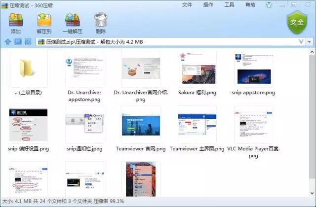Screen dimensions: 316x207
Task: Select the .. (上级目录) folder icon
Action: (28, 69)
